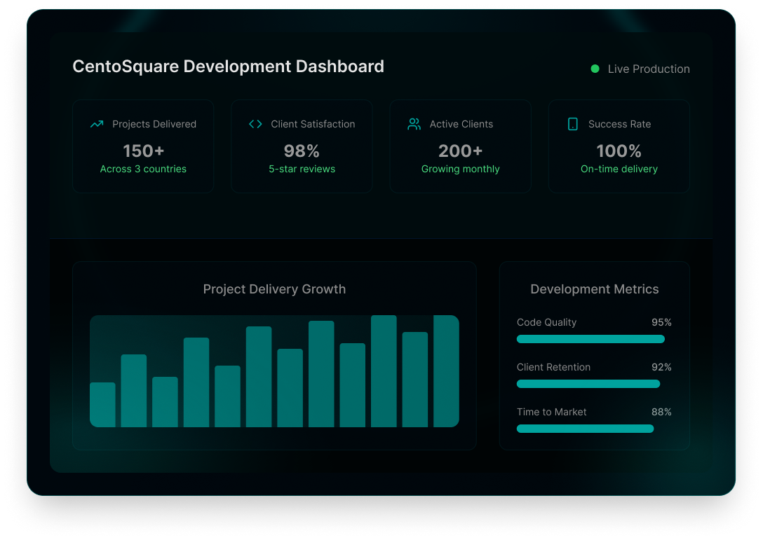Switch to the Client Satisfaction card
This screenshot has height=540, width=763.
click(x=302, y=146)
